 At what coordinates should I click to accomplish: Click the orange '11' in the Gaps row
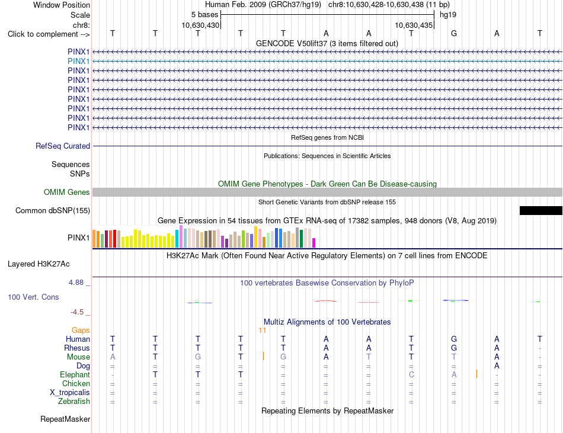click(263, 331)
